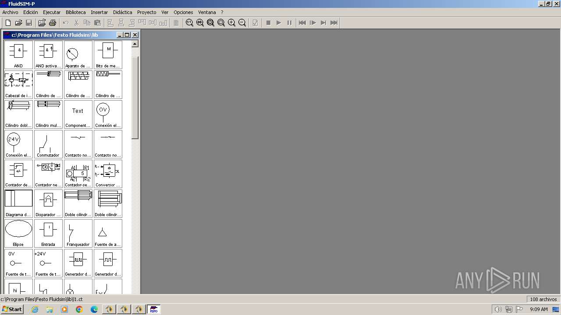
Task: Stop the simulation with the stop button
Action: click(268, 23)
